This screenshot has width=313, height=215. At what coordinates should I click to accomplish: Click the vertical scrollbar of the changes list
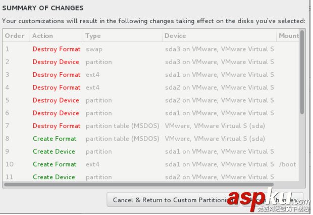click(302, 72)
